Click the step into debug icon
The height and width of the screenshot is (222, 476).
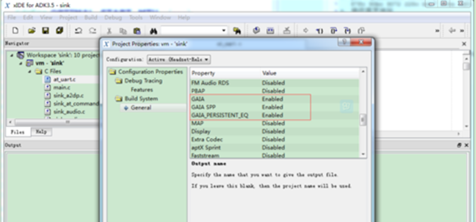pos(319,31)
